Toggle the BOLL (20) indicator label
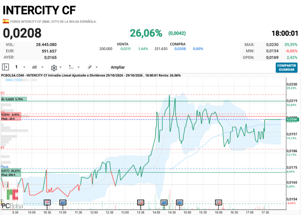The width and height of the screenshot is (301, 215). 29,80
